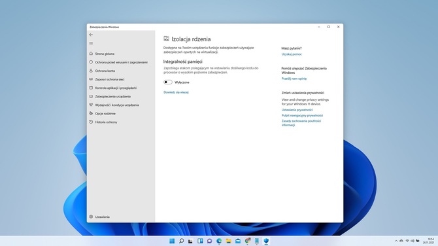
Task: Click the Izolacja rdzenia page heading
Action: coord(191,39)
